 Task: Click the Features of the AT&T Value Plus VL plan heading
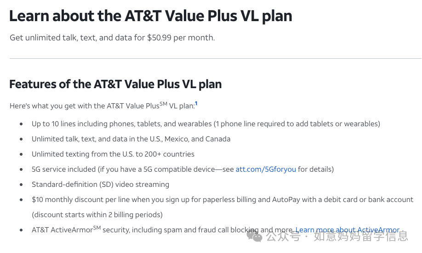[x=115, y=84]
